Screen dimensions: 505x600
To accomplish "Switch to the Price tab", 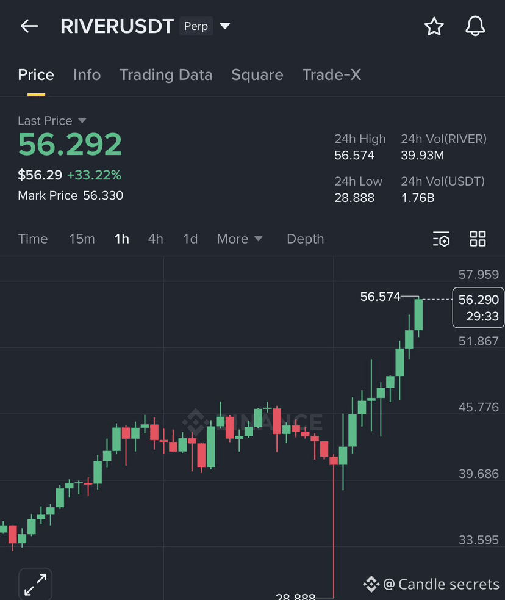I will coord(36,75).
